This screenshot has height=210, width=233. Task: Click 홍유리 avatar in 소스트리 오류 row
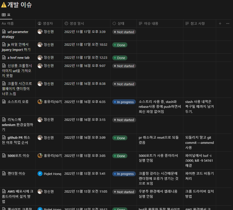[x=40, y=102]
